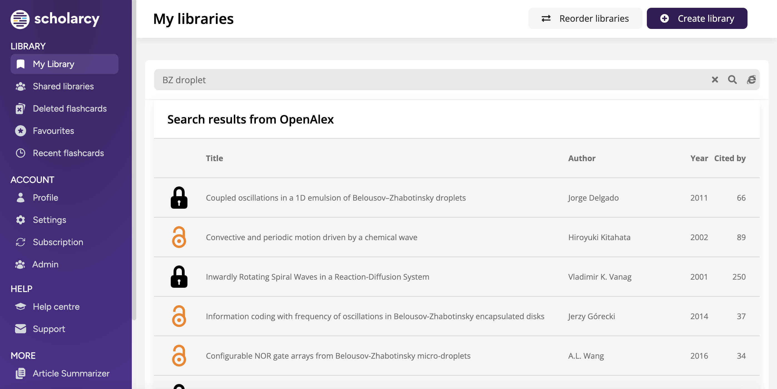777x389 pixels.
Task: Click the Support envelope icon
Action: point(20,329)
